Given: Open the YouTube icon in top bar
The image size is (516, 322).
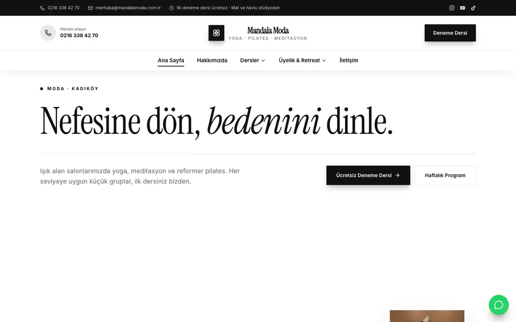Looking at the screenshot, I should click(x=462, y=8).
